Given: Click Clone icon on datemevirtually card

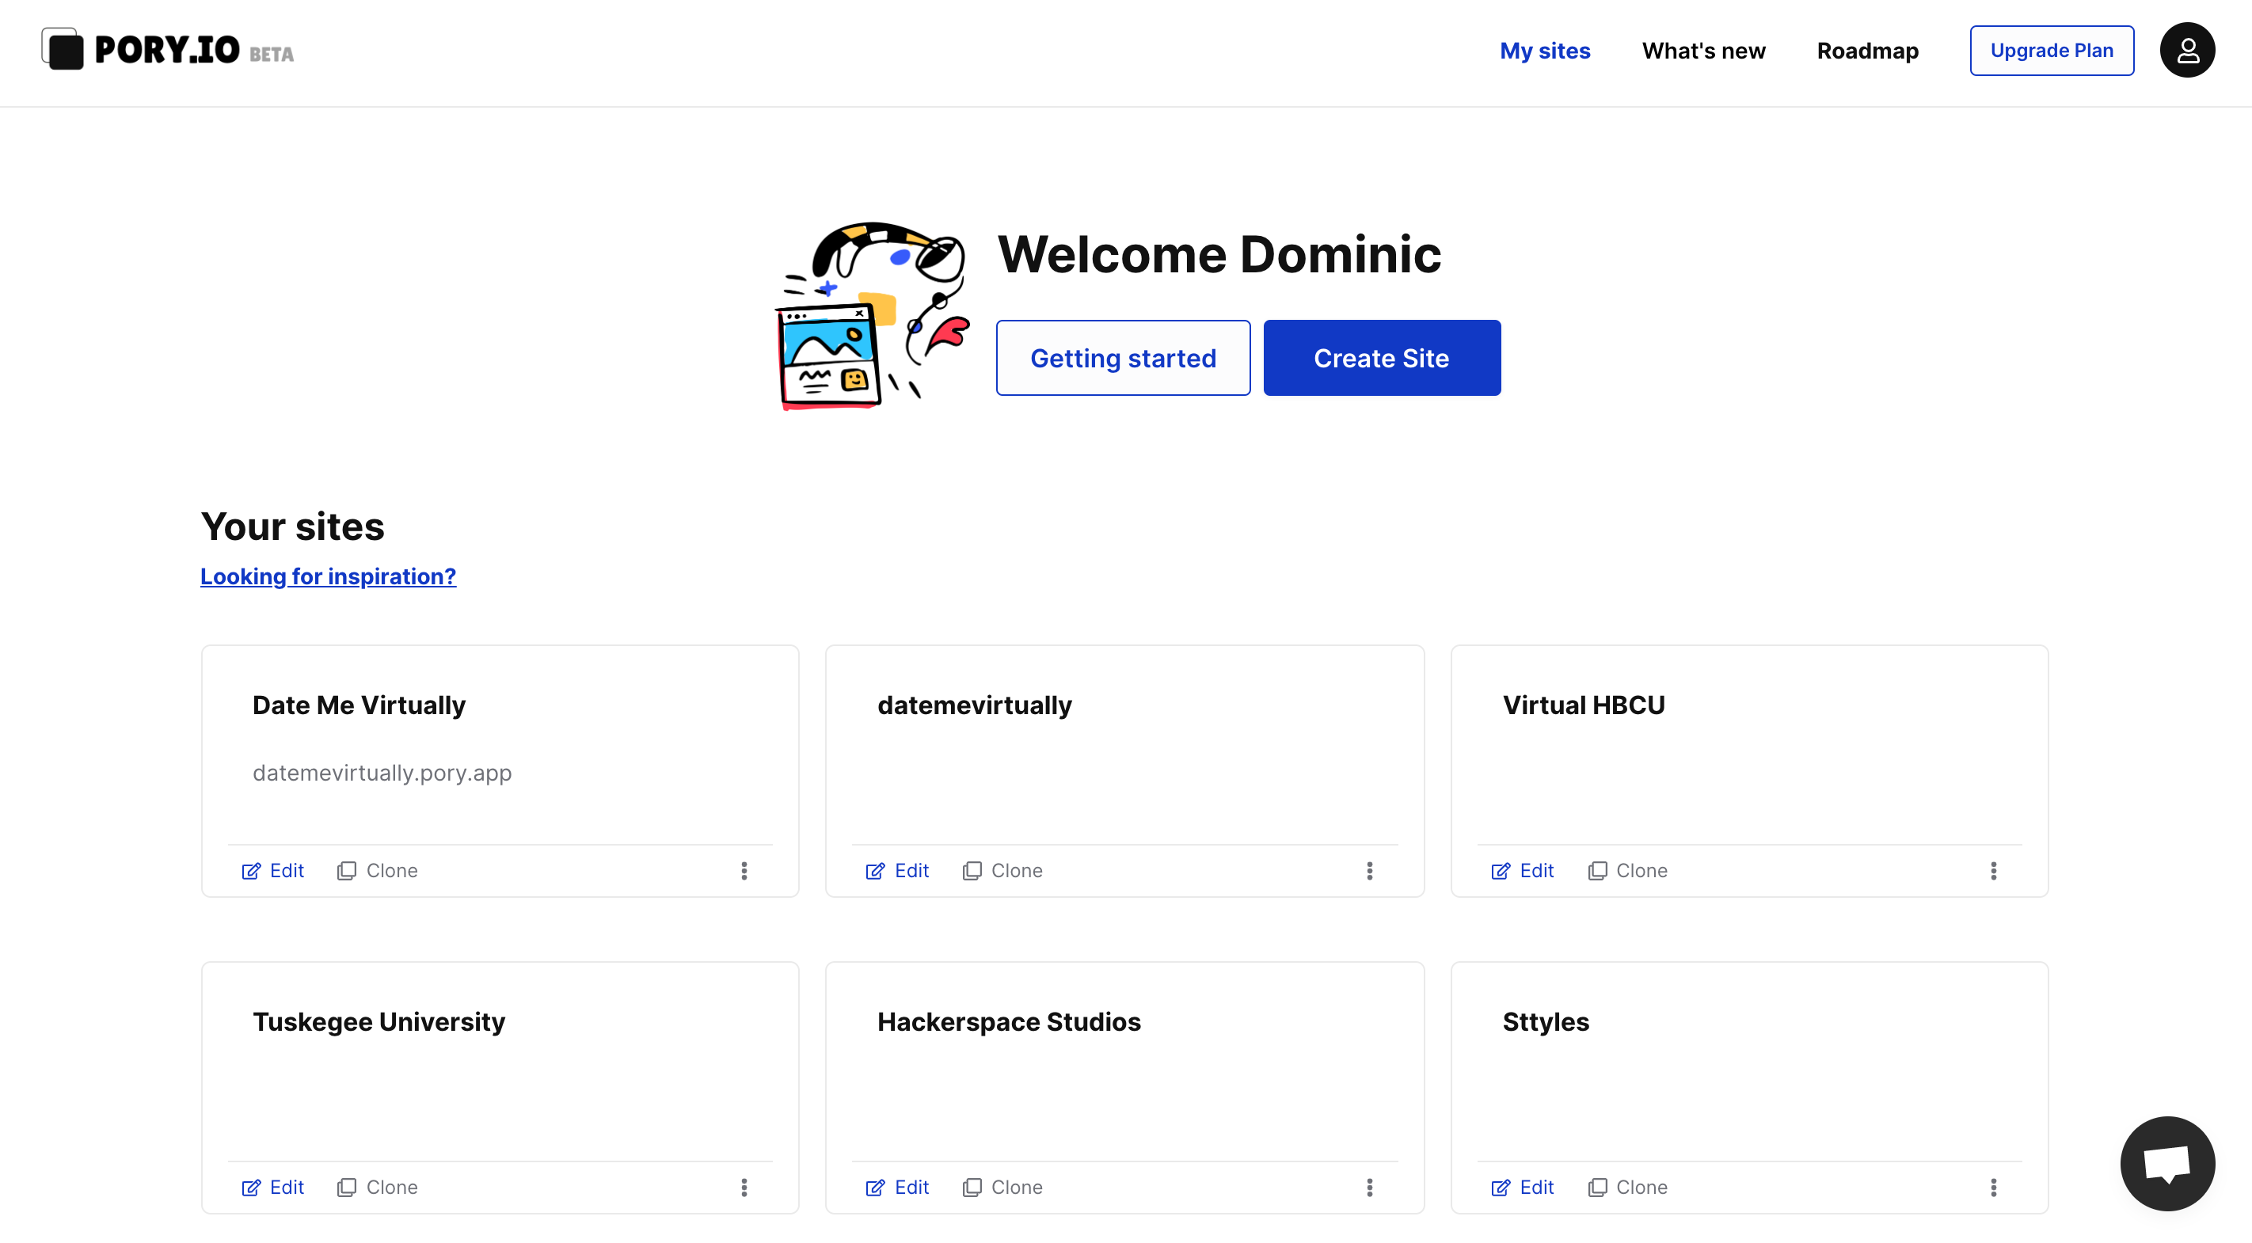Looking at the screenshot, I should pos(972,871).
